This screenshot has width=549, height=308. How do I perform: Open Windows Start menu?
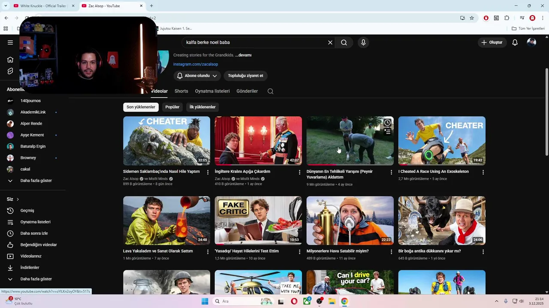[205, 301]
